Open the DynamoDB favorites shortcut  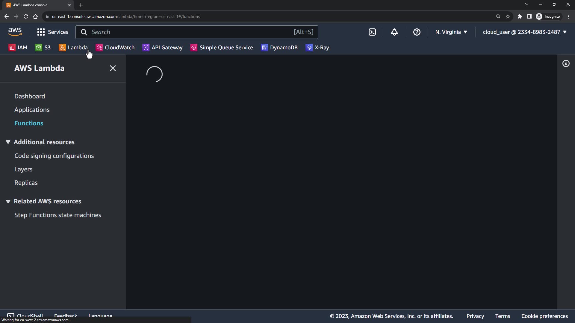tap(279, 48)
